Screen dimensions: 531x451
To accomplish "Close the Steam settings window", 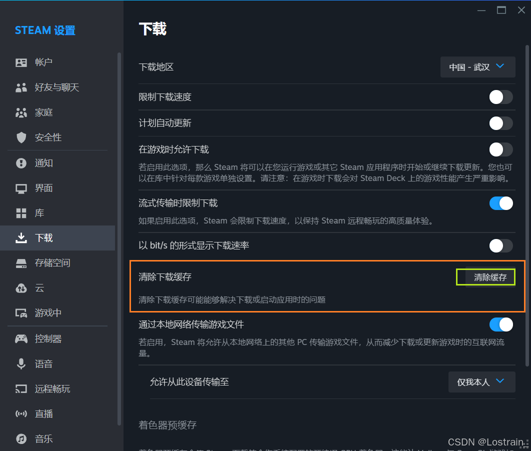I will (521, 10).
